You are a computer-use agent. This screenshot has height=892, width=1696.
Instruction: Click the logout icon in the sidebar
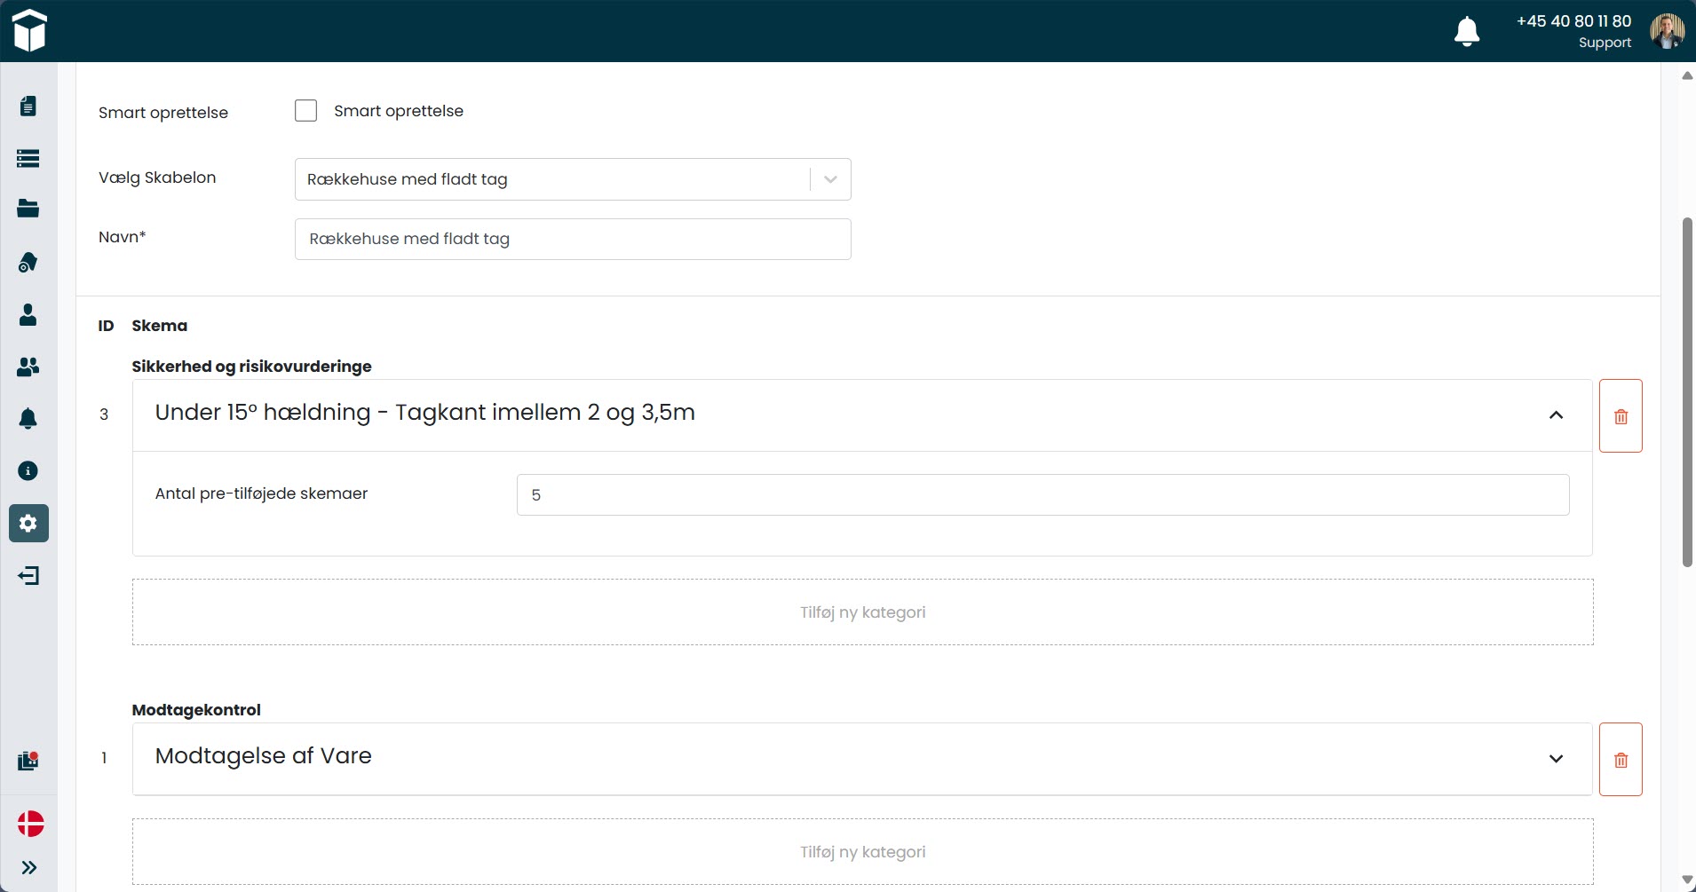(28, 576)
